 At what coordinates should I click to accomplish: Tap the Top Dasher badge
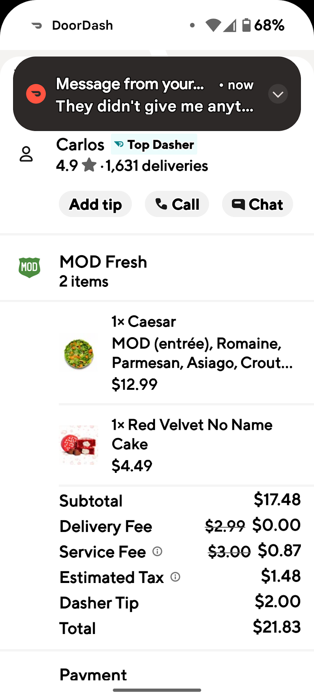(154, 144)
